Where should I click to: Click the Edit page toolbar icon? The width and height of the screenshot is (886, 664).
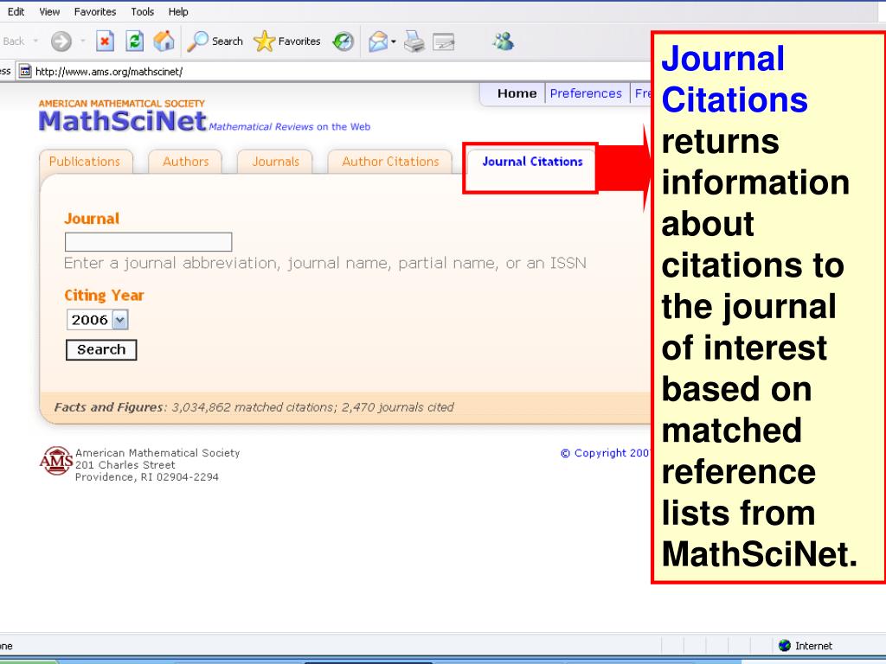click(444, 41)
